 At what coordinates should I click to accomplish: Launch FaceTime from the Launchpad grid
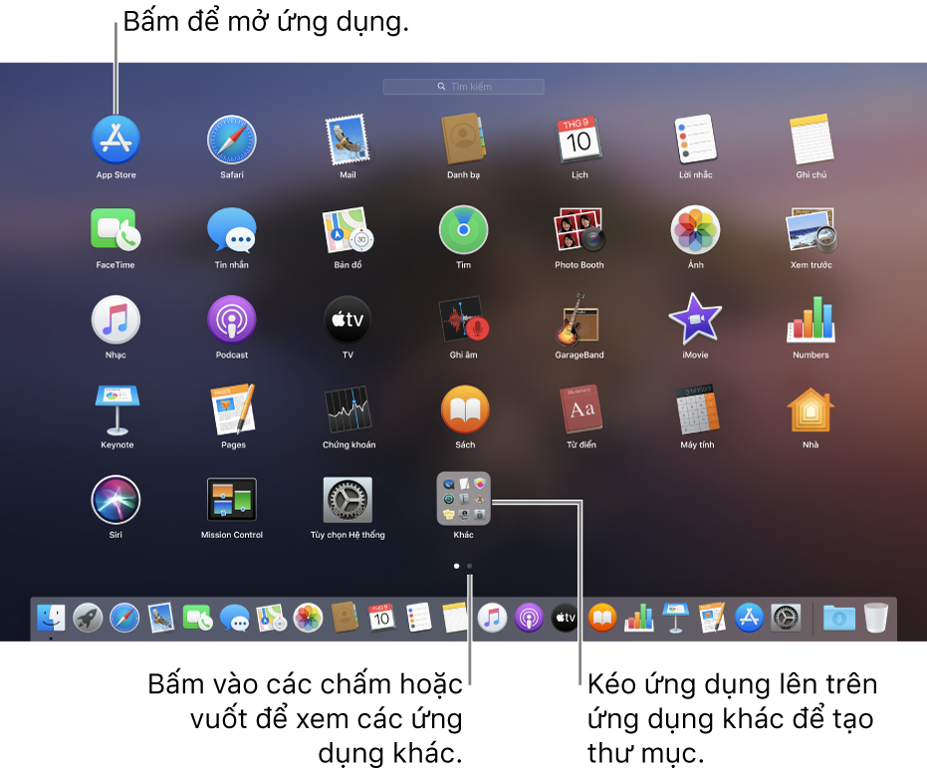[116, 229]
